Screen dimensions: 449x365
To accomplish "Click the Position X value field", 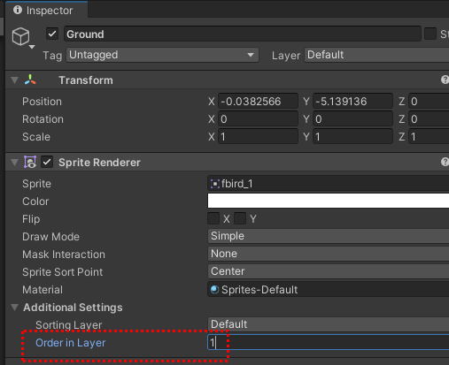I will [258, 102].
